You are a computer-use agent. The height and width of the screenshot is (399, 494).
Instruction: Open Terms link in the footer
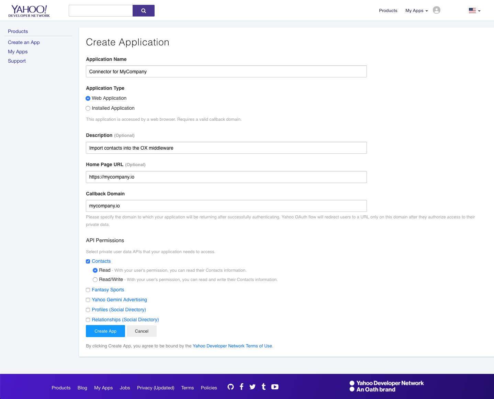pos(188,388)
